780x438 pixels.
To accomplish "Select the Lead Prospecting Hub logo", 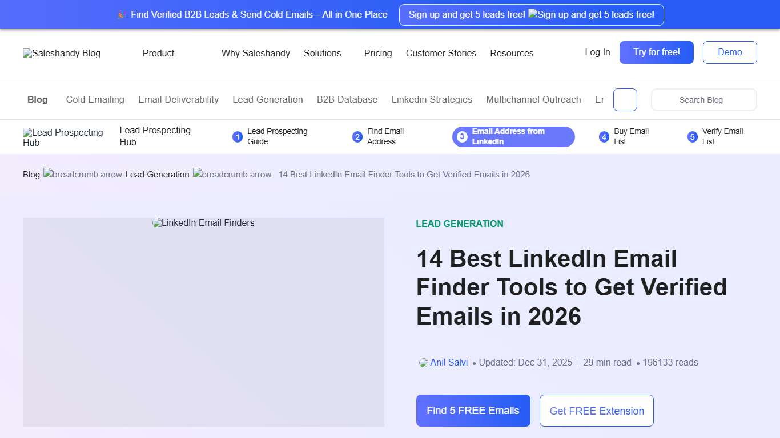I will [63, 137].
